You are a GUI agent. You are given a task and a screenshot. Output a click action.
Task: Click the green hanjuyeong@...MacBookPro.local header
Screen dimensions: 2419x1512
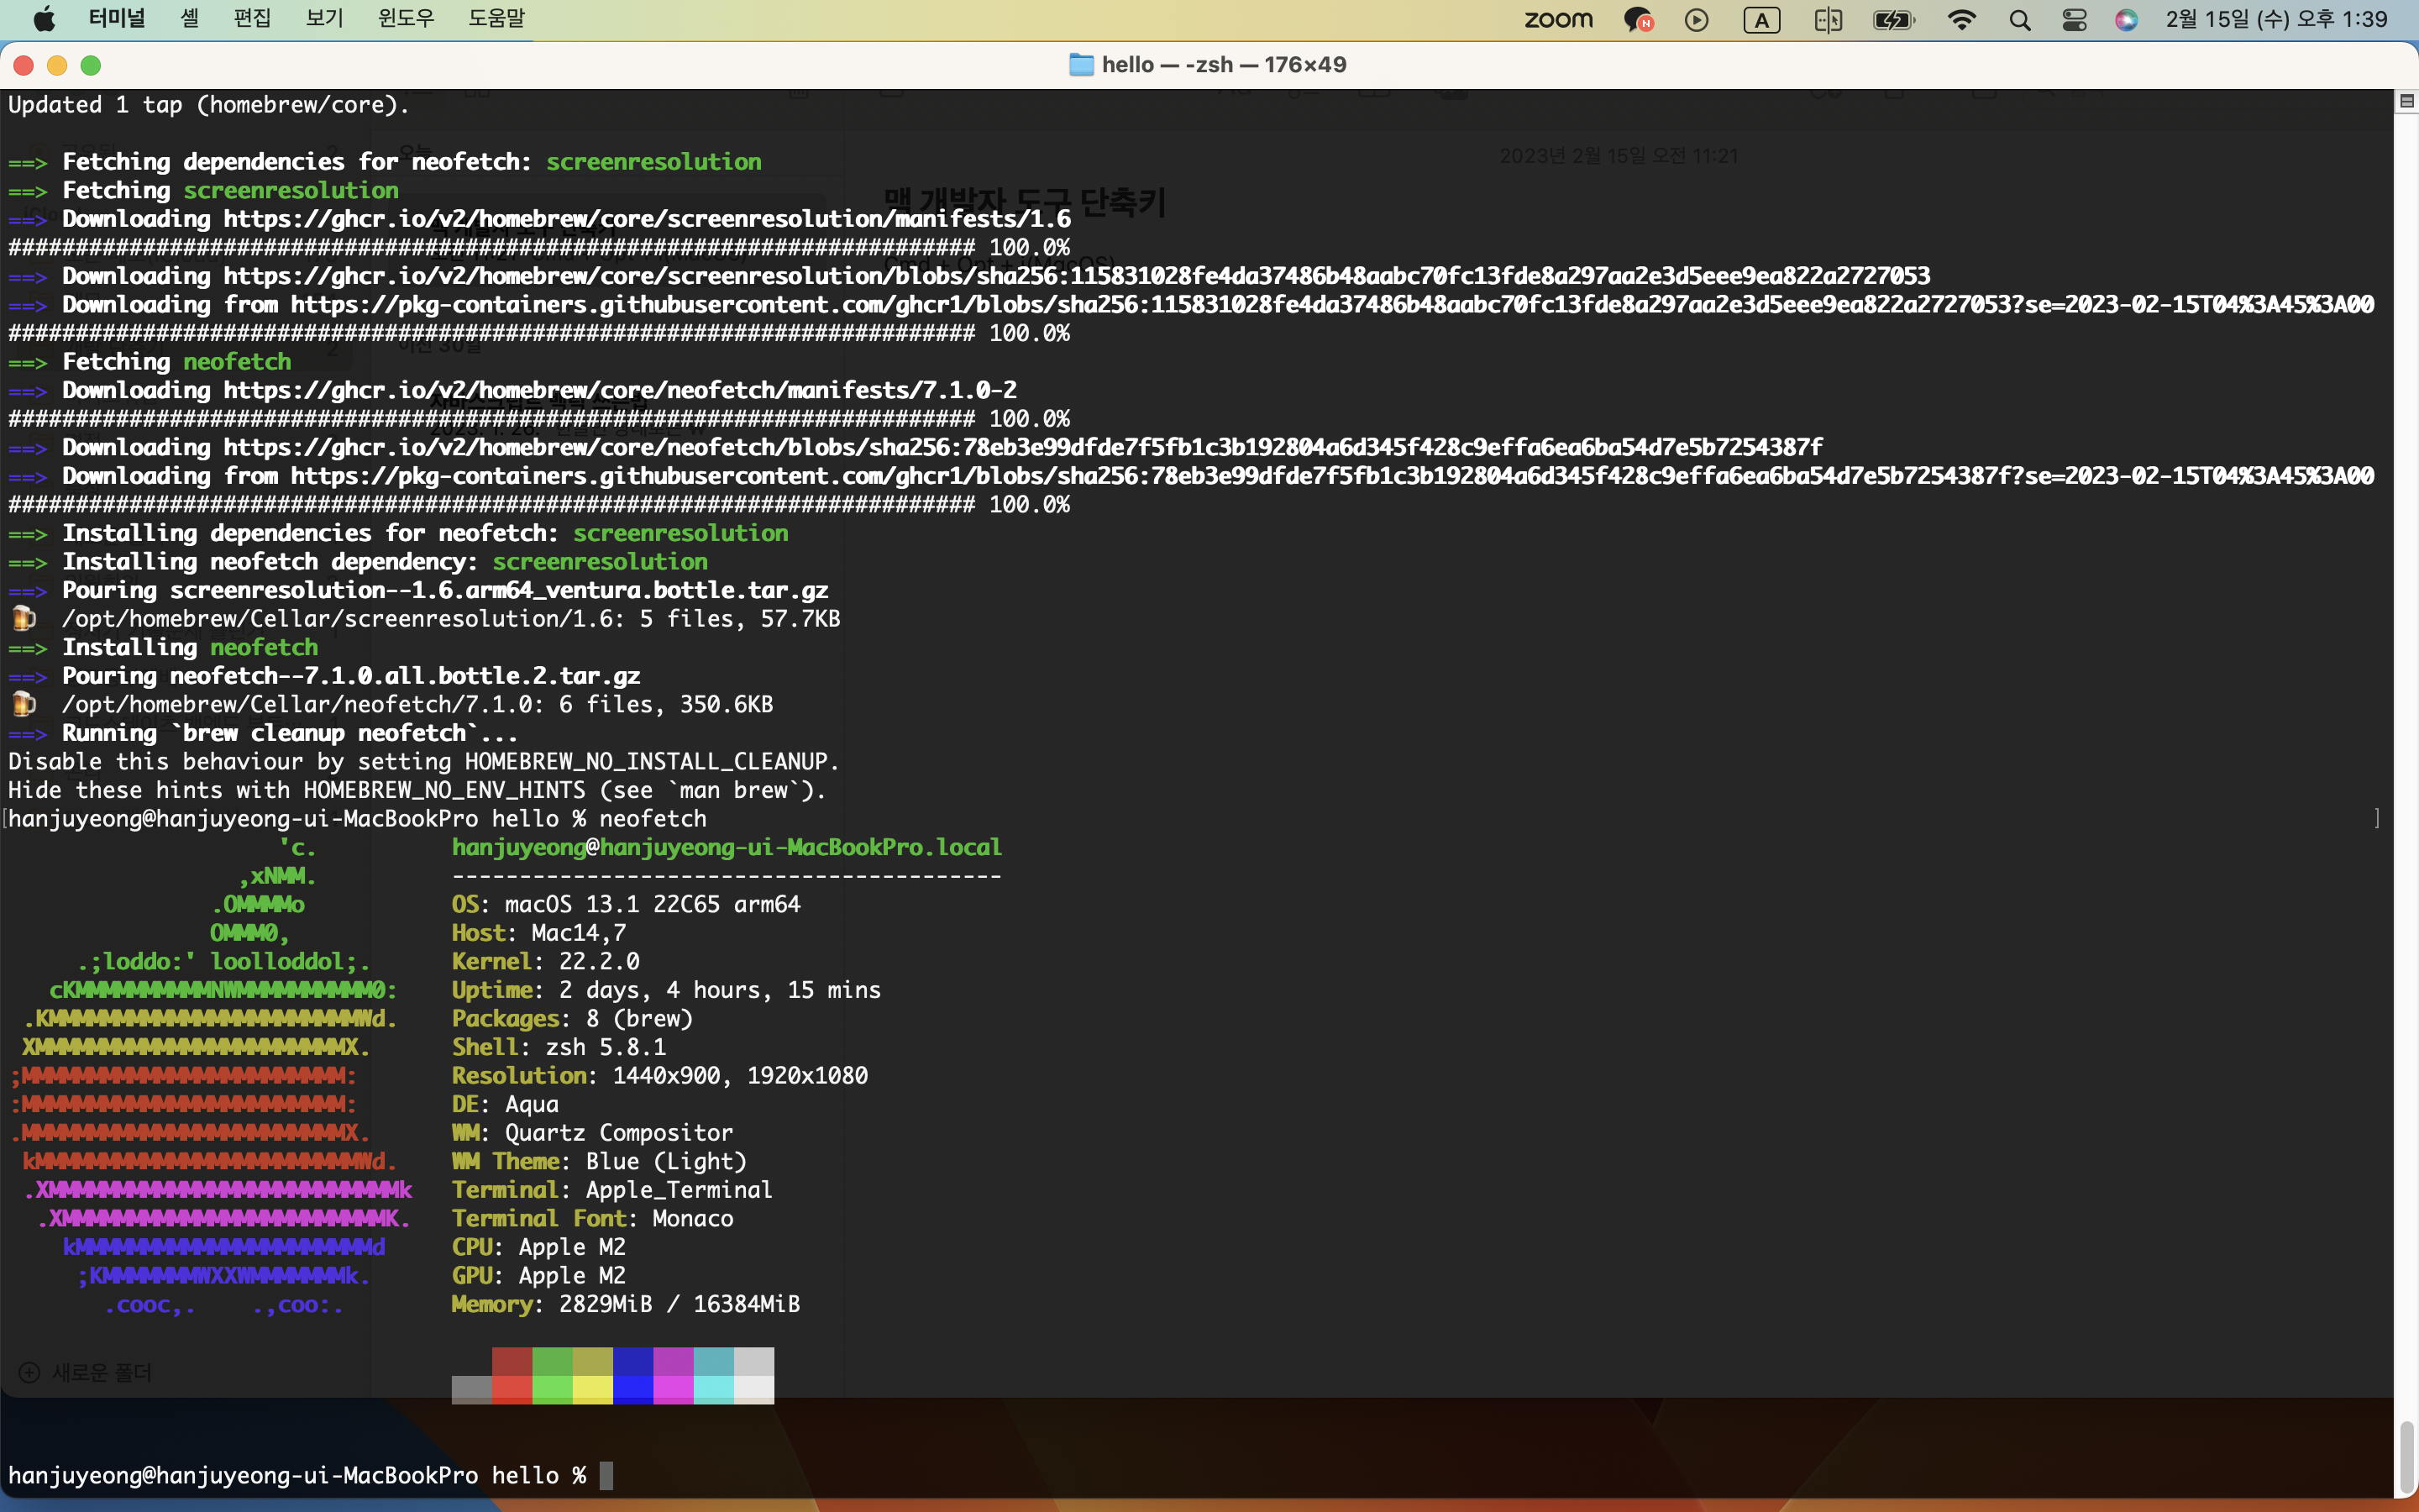point(727,847)
